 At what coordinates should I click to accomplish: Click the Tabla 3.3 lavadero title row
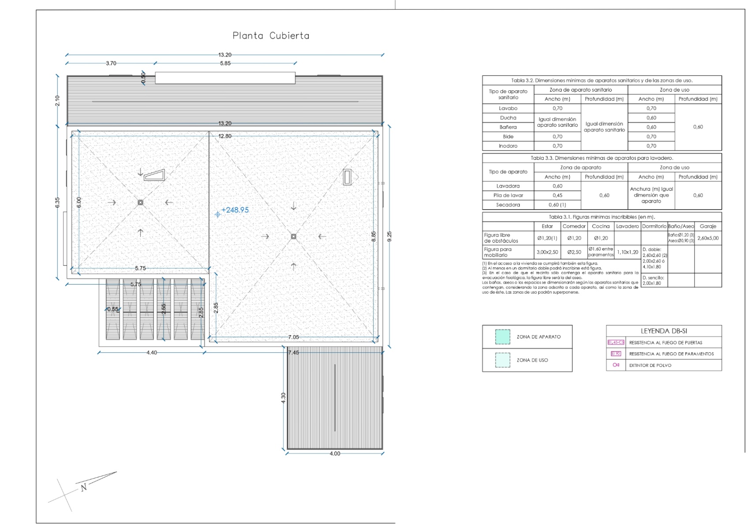pos(601,158)
